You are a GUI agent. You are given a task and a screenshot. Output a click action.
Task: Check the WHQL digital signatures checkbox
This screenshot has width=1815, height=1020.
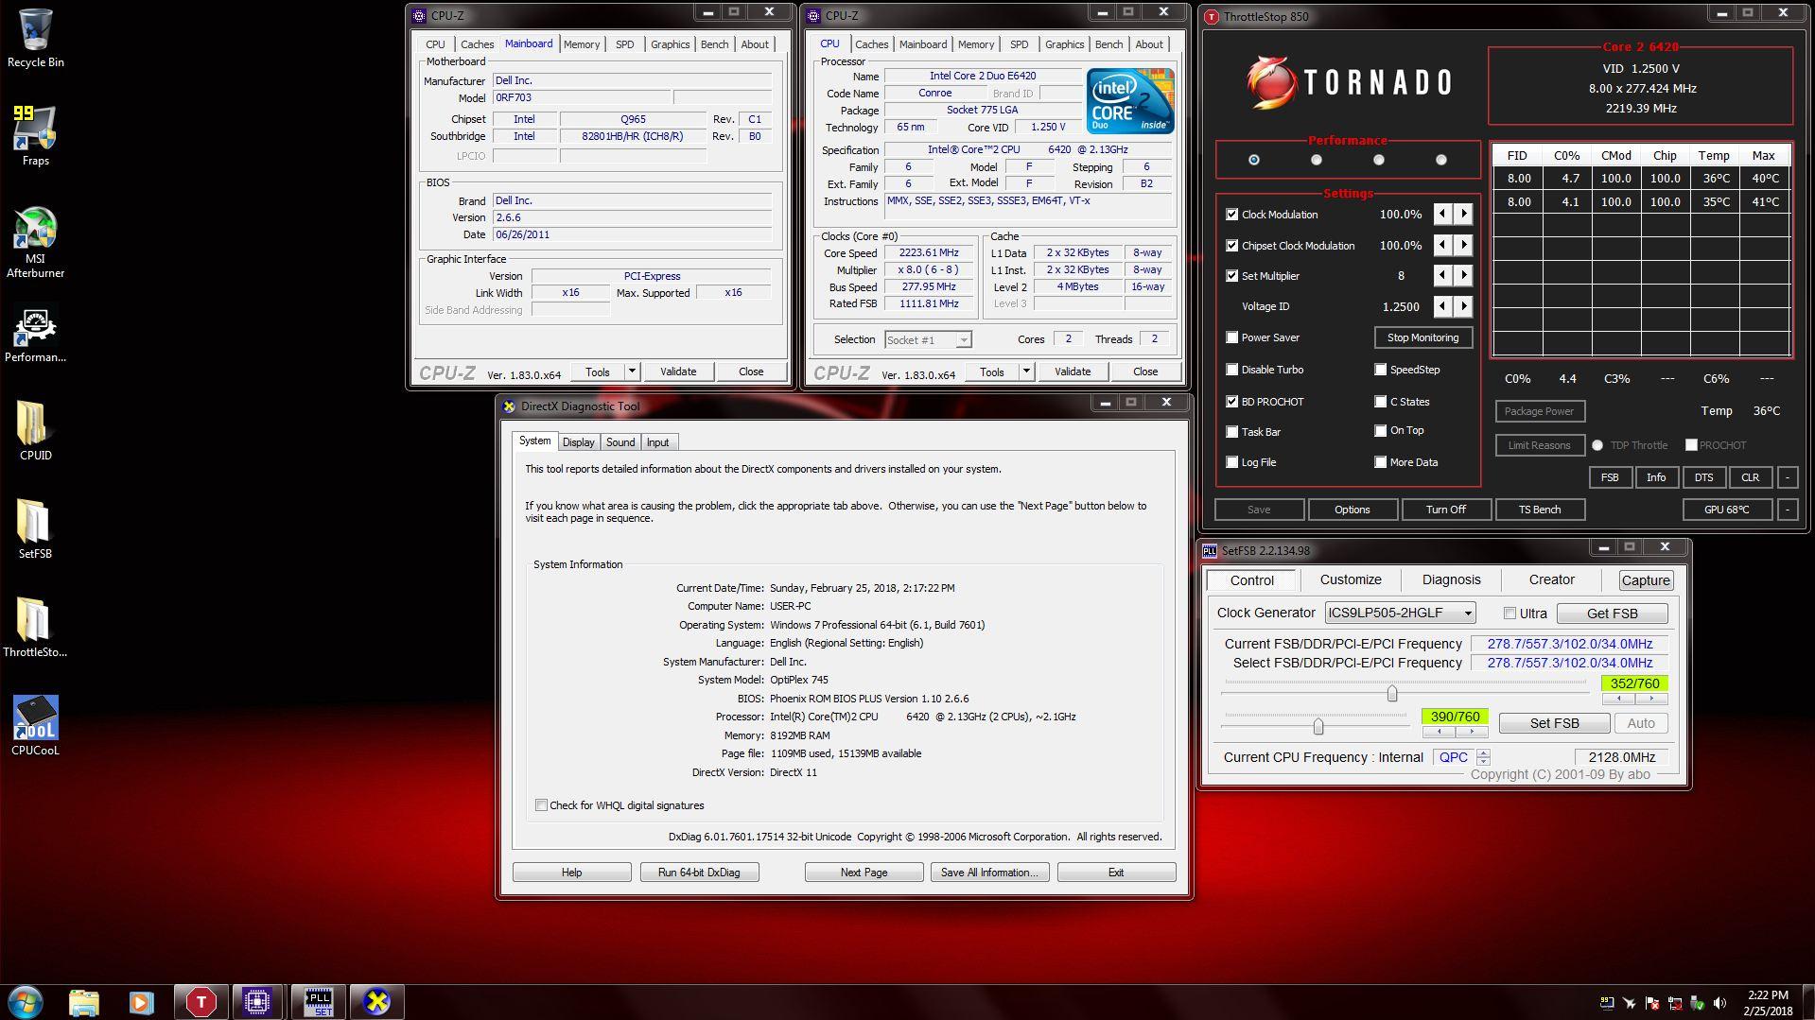tap(541, 805)
